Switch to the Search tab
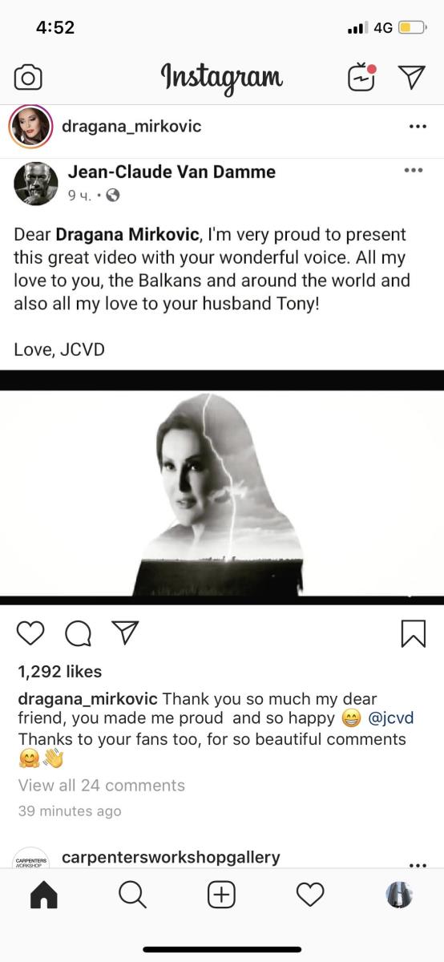444x962 pixels. 132,895
